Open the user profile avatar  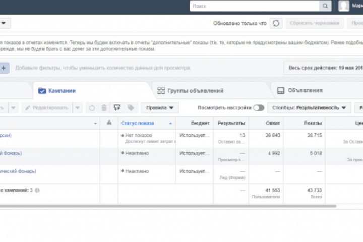coord(344,6)
